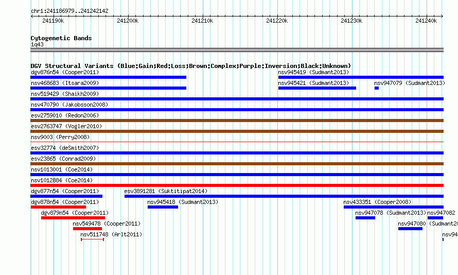Open the nsv945419 (Sudmant2013) variant label

[x=313, y=72]
